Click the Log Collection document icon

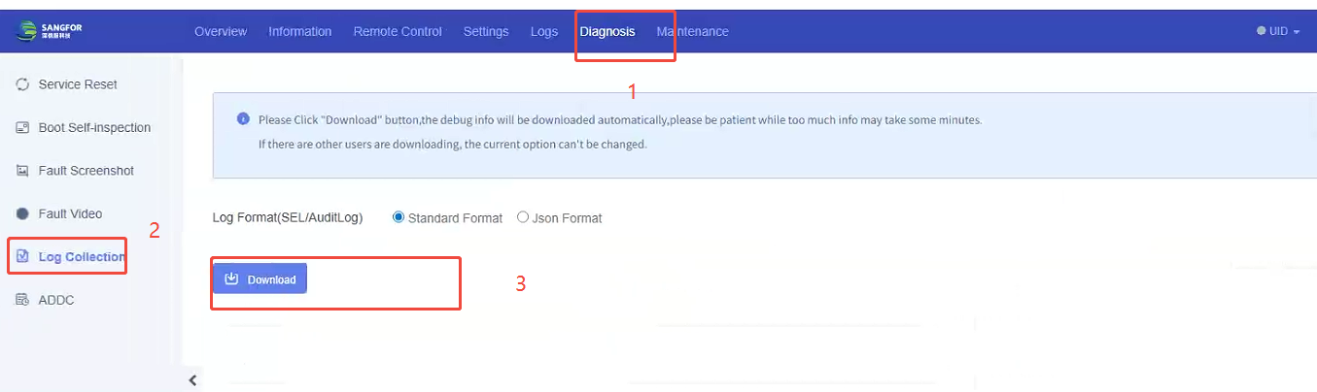pos(22,257)
